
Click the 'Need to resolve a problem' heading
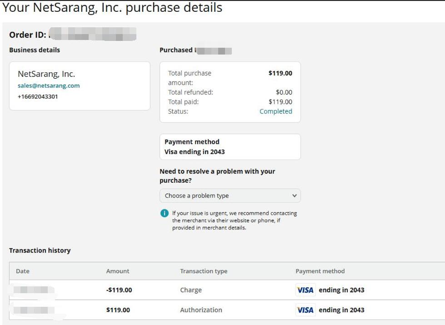217,176
